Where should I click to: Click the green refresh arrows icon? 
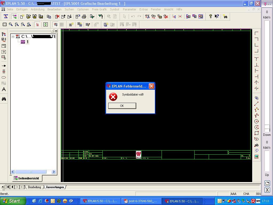(x=46, y=25)
